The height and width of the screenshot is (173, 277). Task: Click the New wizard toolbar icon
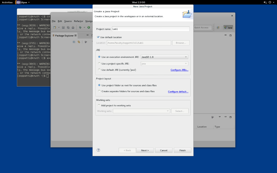55,27
